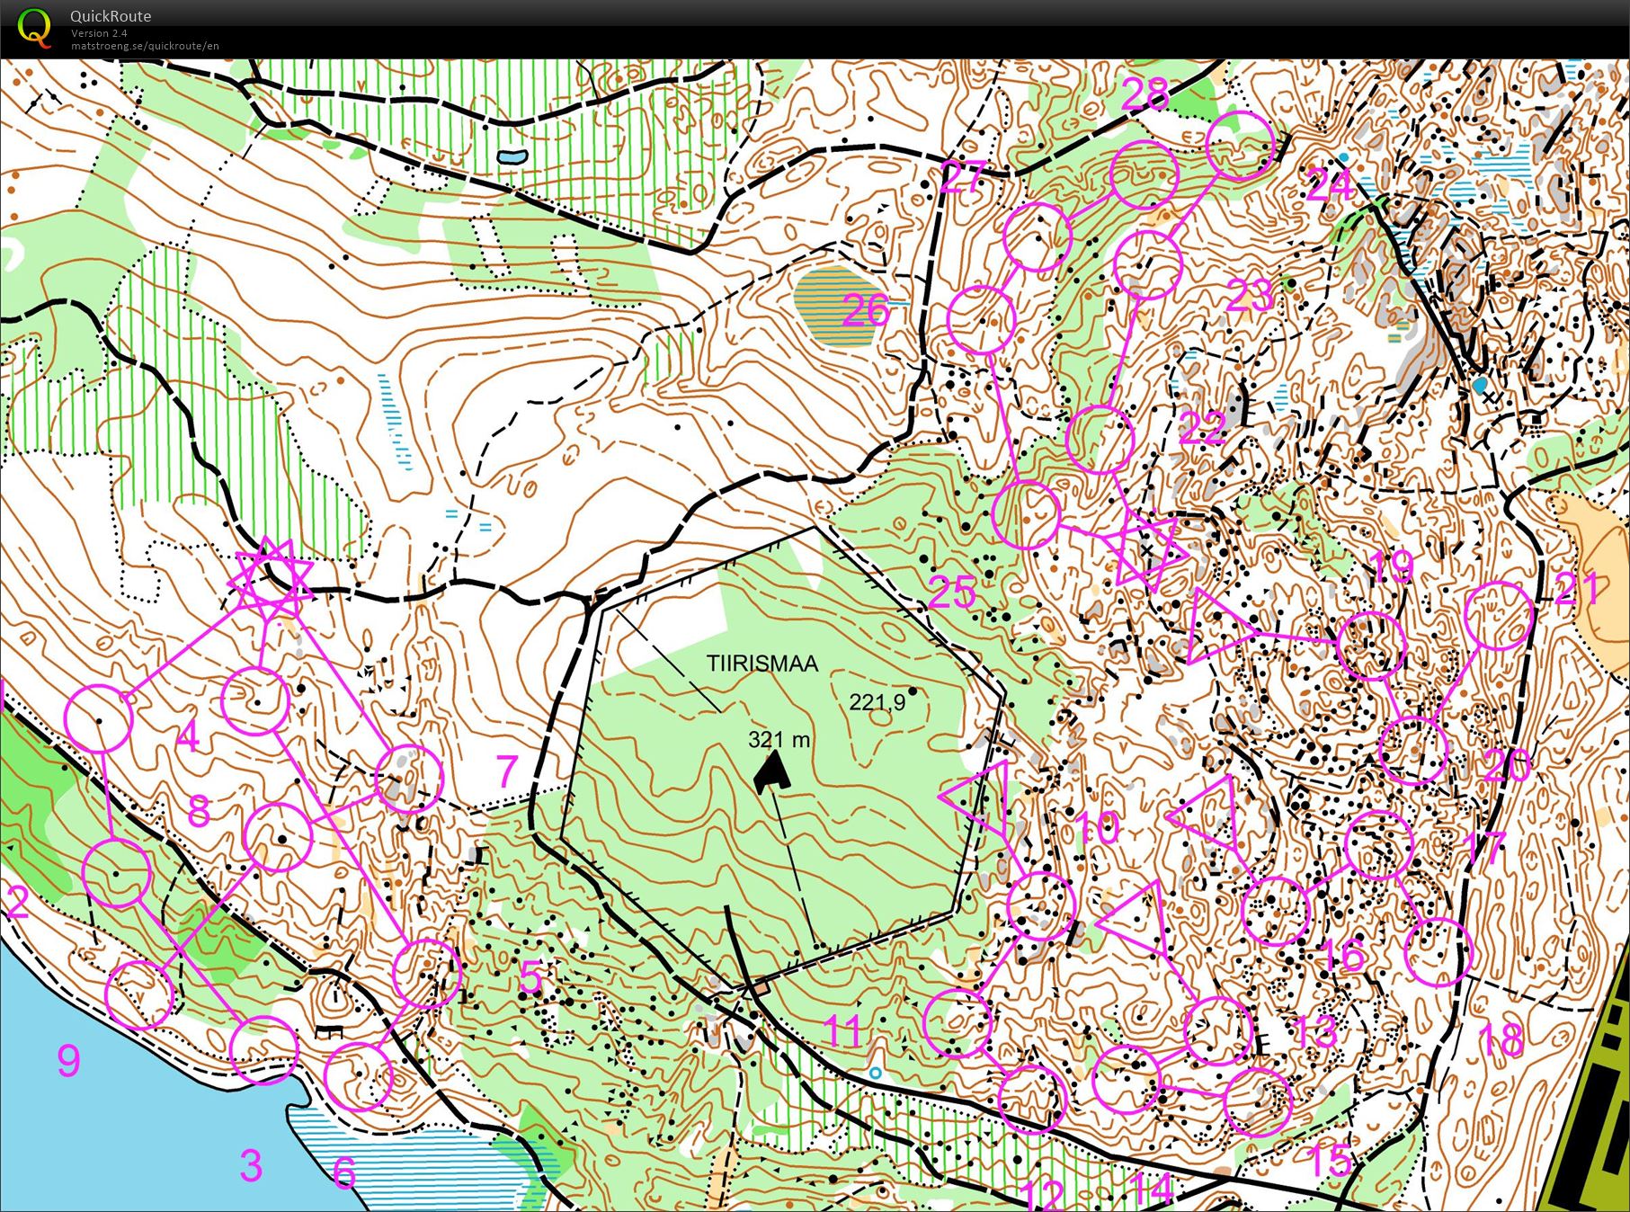Select control number 26 label
Image resolution: width=1630 pixels, height=1212 pixels.
point(866,310)
